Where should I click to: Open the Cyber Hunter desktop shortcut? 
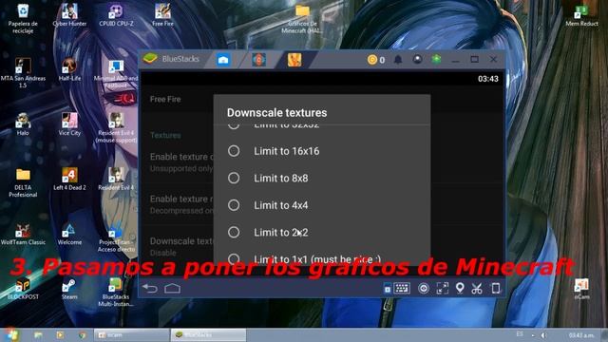pos(69,15)
